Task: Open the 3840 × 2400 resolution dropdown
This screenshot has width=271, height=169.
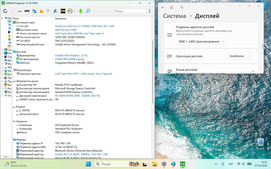Action: (x=202, y=42)
